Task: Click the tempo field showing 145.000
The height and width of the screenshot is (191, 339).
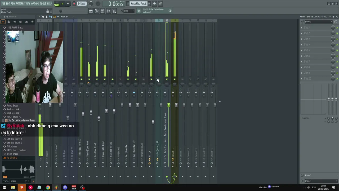Action: 82,4
